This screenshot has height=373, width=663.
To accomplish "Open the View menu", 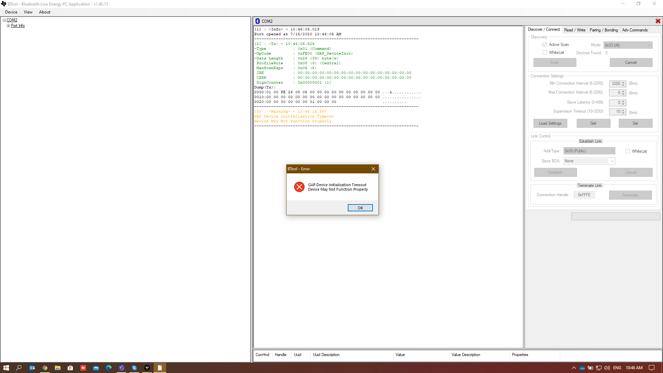I will point(28,12).
